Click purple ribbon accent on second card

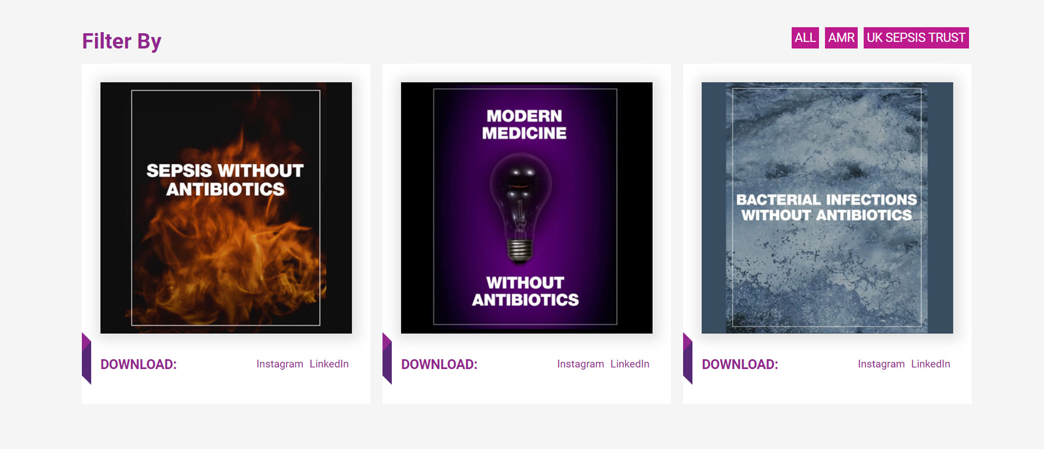387,358
